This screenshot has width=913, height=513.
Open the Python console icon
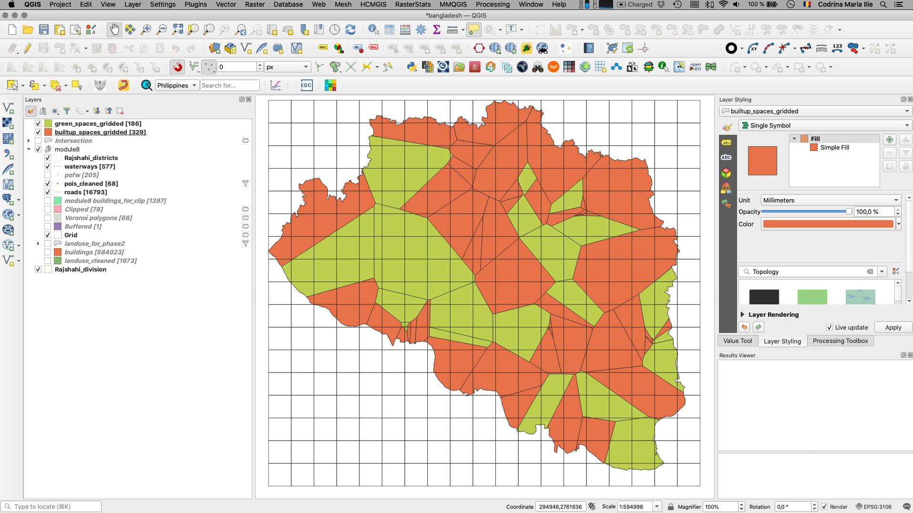pos(412,67)
